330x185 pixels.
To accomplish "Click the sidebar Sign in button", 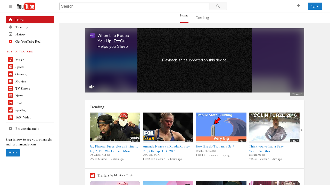I will (x=13, y=153).
